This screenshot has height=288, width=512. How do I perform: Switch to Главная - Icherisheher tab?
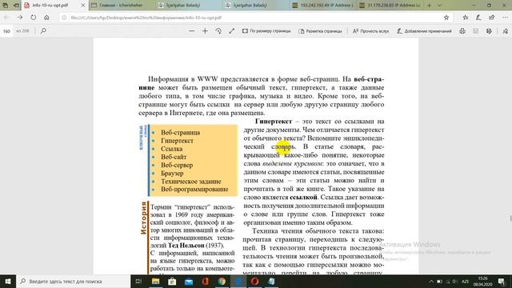tap(122, 6)
